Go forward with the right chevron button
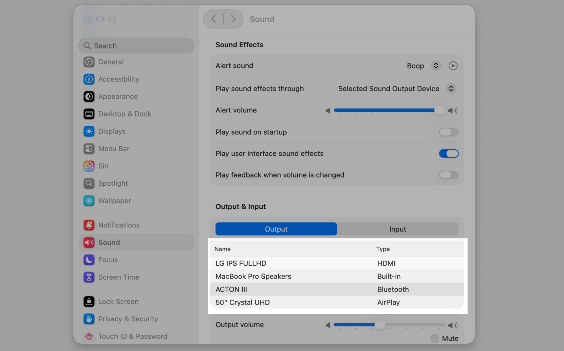 233,19
